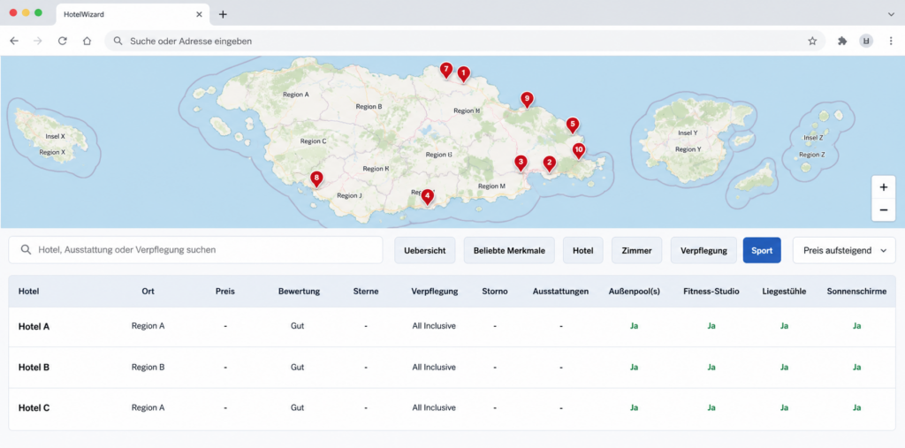Viewport: 905px width, 448px height.
Task: Focus hotel search input field
Action: pos(195,250)
